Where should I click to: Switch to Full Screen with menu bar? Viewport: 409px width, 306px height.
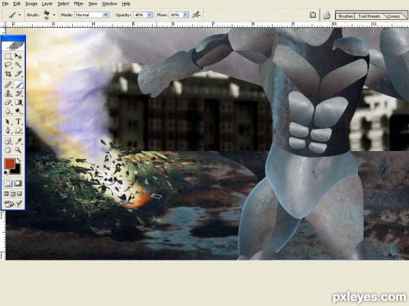pyautogui.click(x=13, y=194)
